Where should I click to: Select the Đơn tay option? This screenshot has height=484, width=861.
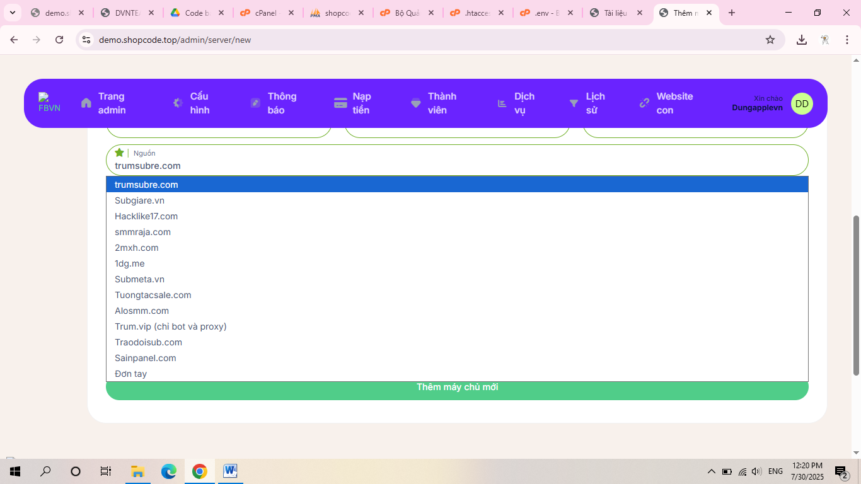457,374
